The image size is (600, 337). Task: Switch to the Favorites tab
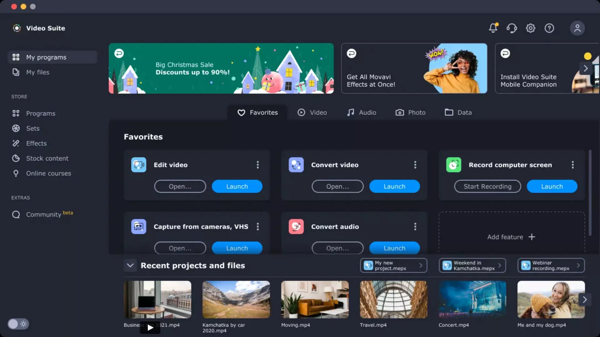point(257,112)
